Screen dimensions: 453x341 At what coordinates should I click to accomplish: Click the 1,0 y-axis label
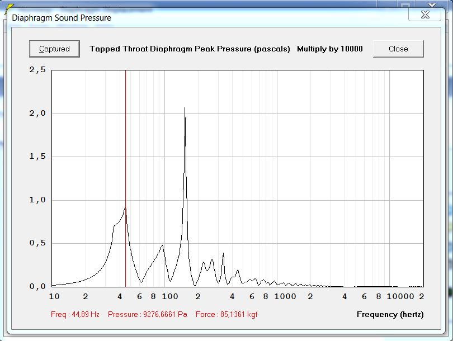click(37, 200)
